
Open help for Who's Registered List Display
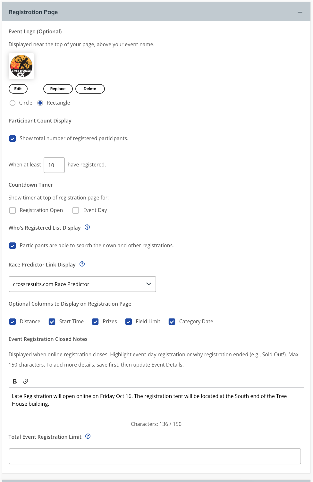tap(87, 227)
